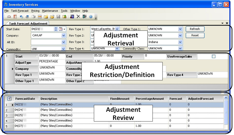Click the orange grid table toolbar icon

40,17
